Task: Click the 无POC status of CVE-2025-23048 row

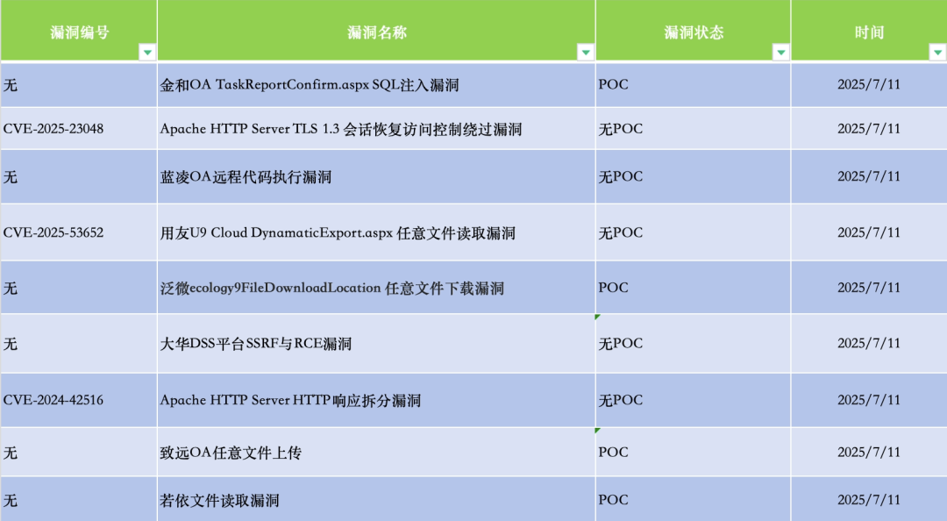Action: point(694,129)
